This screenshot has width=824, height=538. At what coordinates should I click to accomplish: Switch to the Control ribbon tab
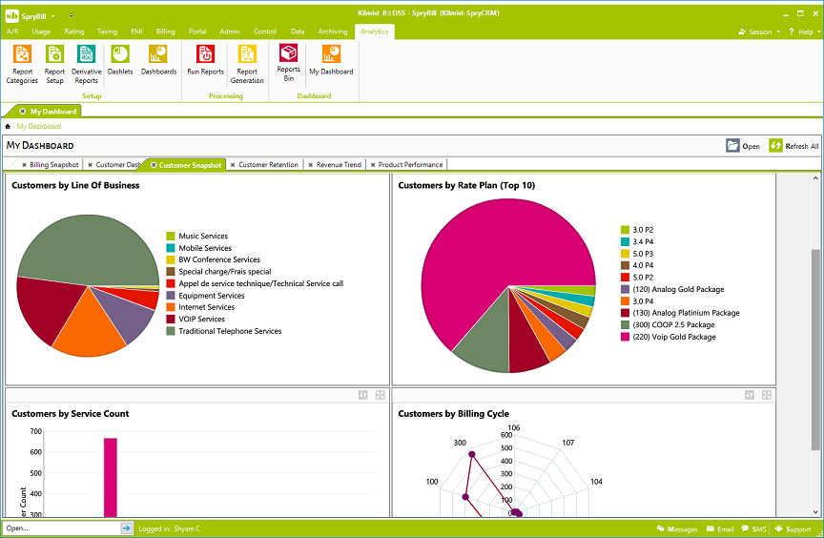[x=265, y=31]
